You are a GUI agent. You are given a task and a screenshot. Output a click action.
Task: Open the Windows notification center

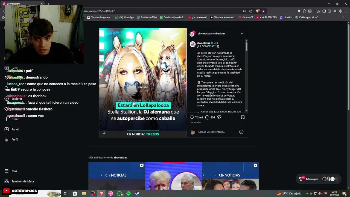tap(344, 193)
